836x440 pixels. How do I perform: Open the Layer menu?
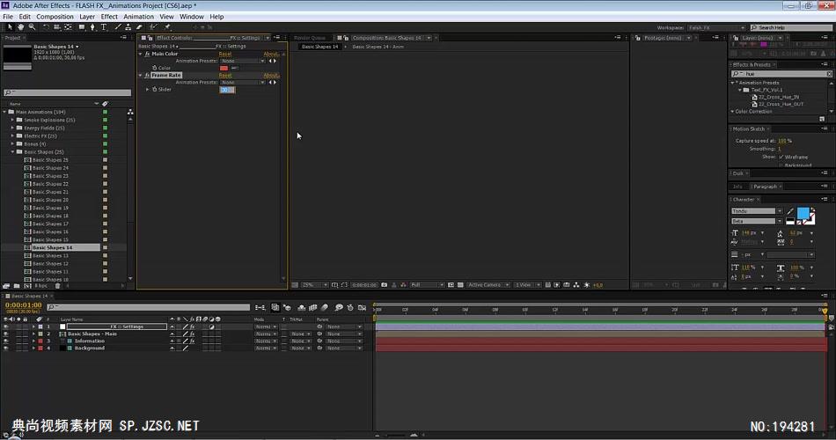(x=87, y=17)
